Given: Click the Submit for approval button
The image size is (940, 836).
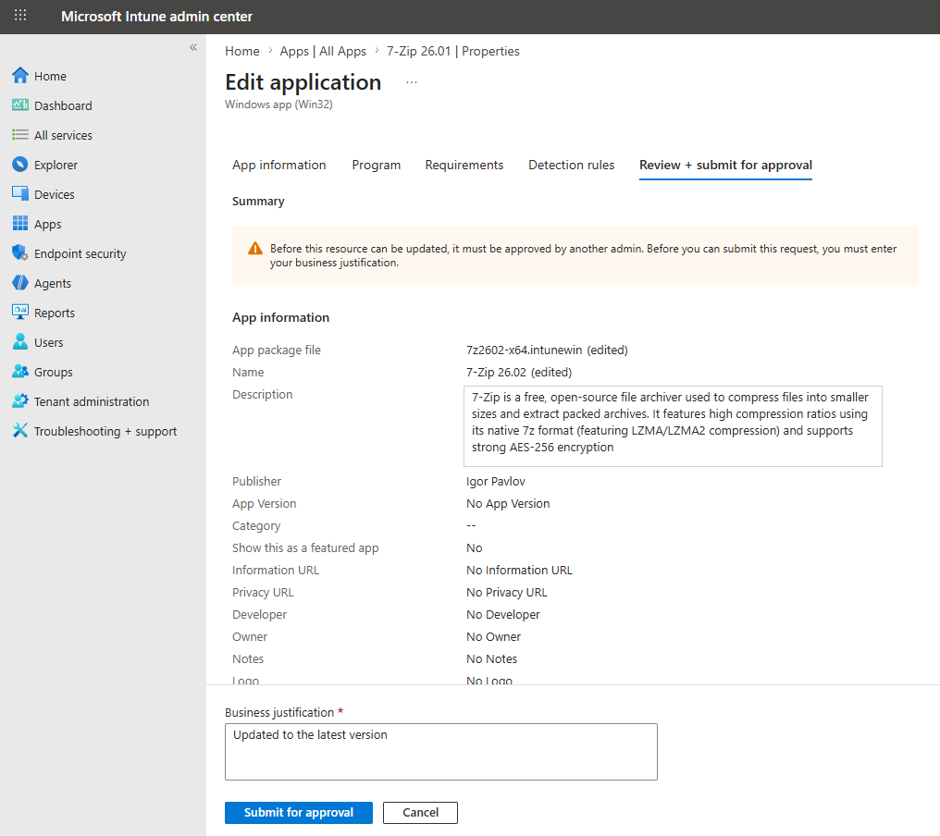Looking at the screenshot, I should pos(299,812).
